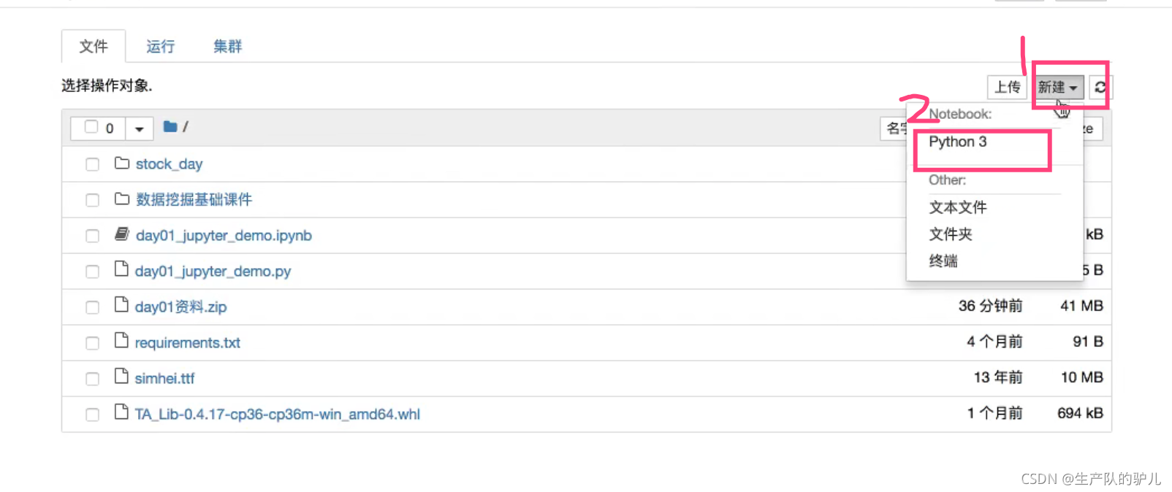Click the file icon beside TA_Lib whl file
This screenshot has width=1172, height=492.
pyautogui.click(x=121, y=412)
